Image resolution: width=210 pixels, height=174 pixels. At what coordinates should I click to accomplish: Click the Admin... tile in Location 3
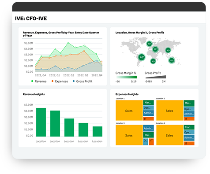pyautogui.click(x=149, y=128)
